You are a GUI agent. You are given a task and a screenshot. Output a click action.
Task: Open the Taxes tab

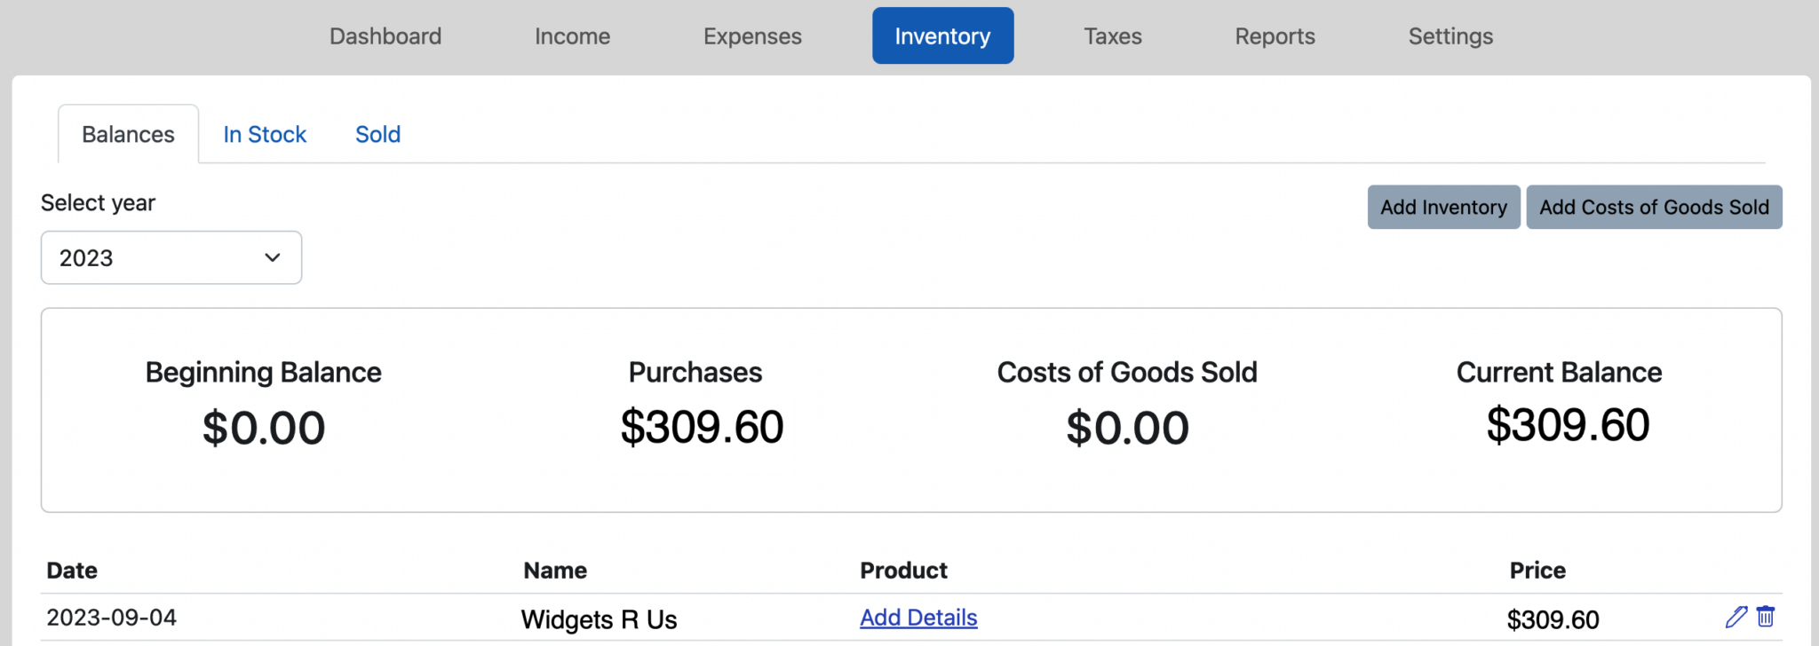tap(1111, 35)
